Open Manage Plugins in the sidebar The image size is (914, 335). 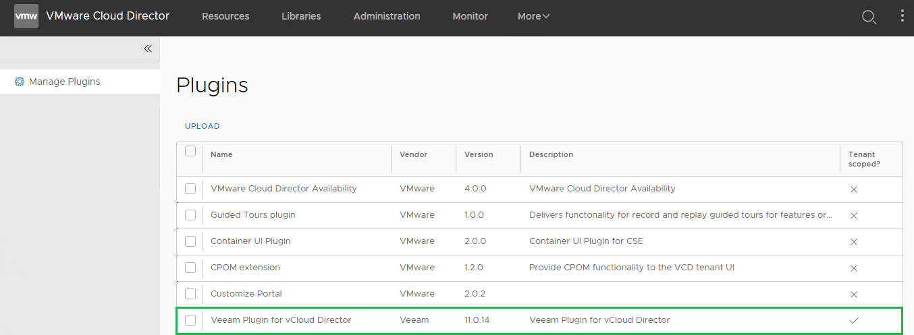[64, 82]
